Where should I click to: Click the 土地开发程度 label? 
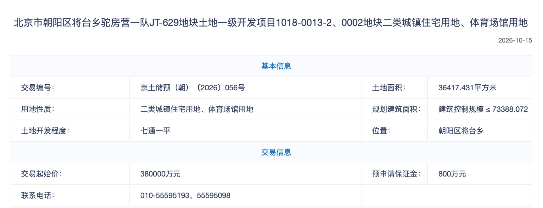click(x=45, y=131)
